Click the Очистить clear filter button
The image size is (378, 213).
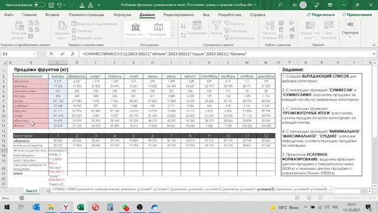tap(234, 24)
